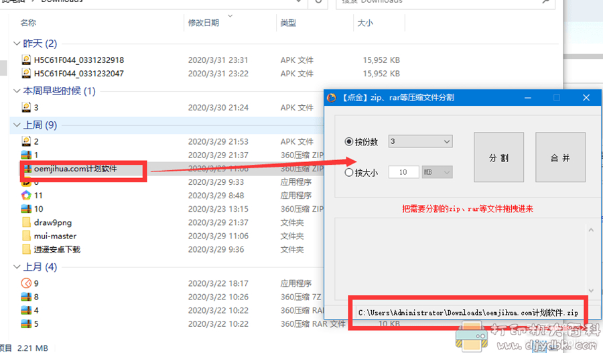The width and height of the screenshot is (603, 353).
Task: Select file named H5C61F044_0331232918
Action: (79, 60)
